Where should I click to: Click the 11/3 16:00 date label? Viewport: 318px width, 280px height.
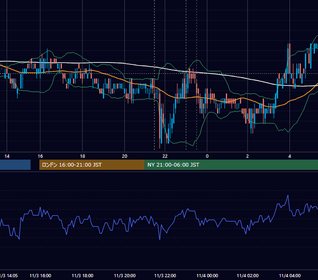[x=40, y=275]
